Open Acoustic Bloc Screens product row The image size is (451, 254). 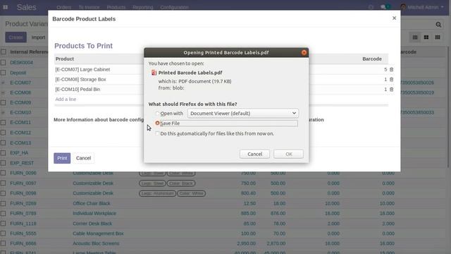pos(96,243)
